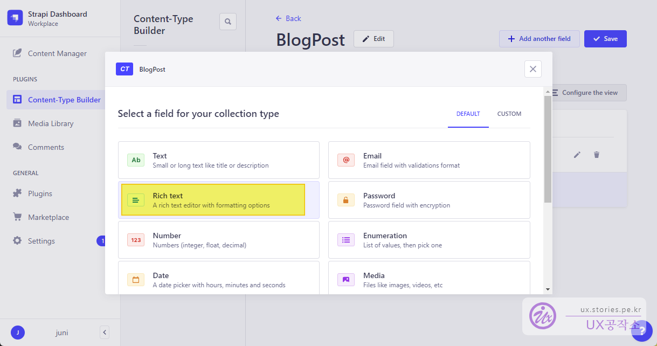The width and height of the screenshot is (657, 346).
Task: Switch to the CUSTOM tab
Action: [509, 114]
